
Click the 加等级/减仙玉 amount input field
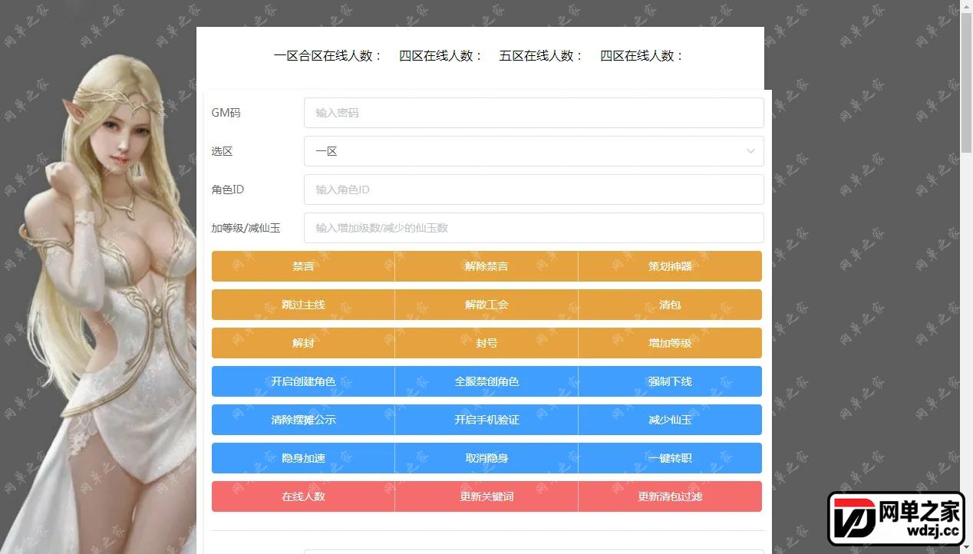(x=533, y=228)
